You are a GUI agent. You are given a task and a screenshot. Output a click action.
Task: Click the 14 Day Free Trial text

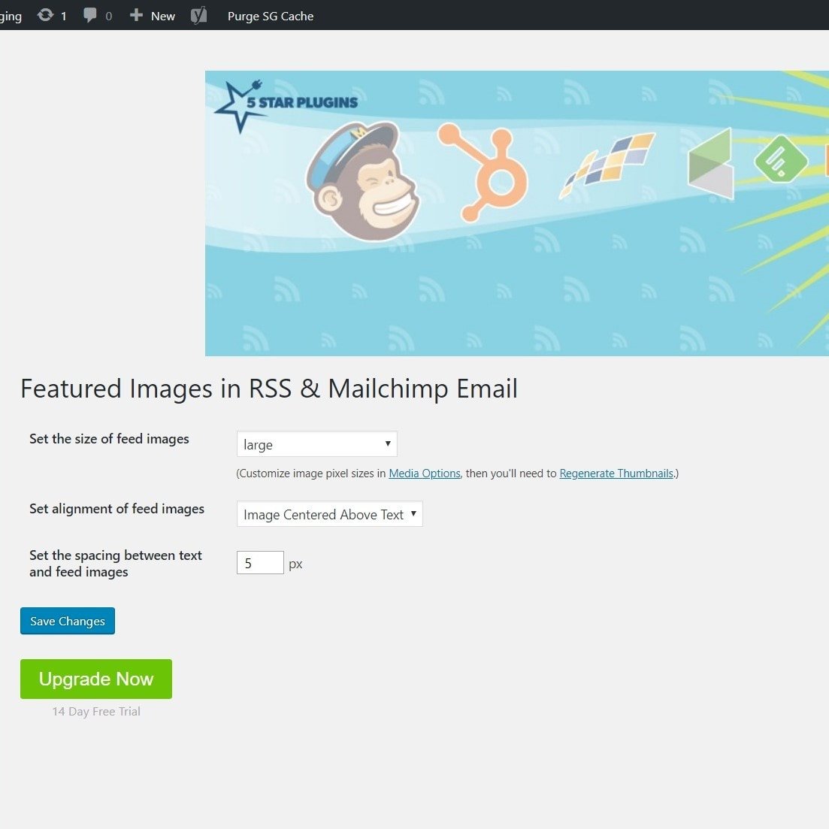[96, 712]
